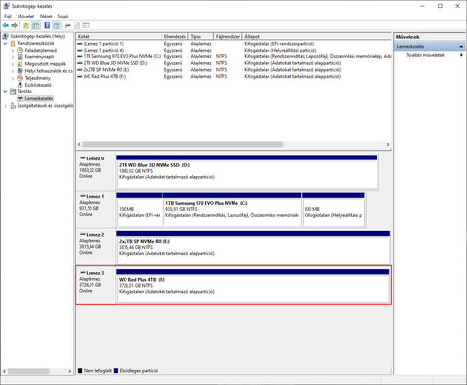Collapse the Rendszereszközök tree node
Screen dimensions: 467x385
(x=5, y=43)
